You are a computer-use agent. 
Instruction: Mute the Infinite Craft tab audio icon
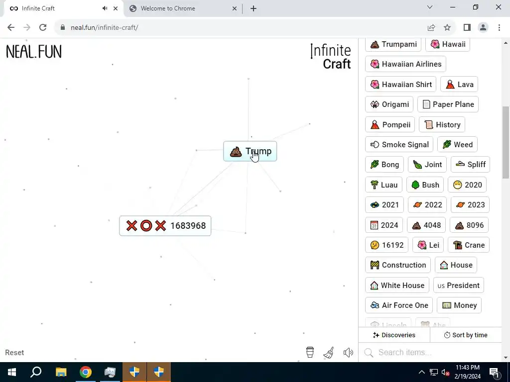tap(105, 8)
